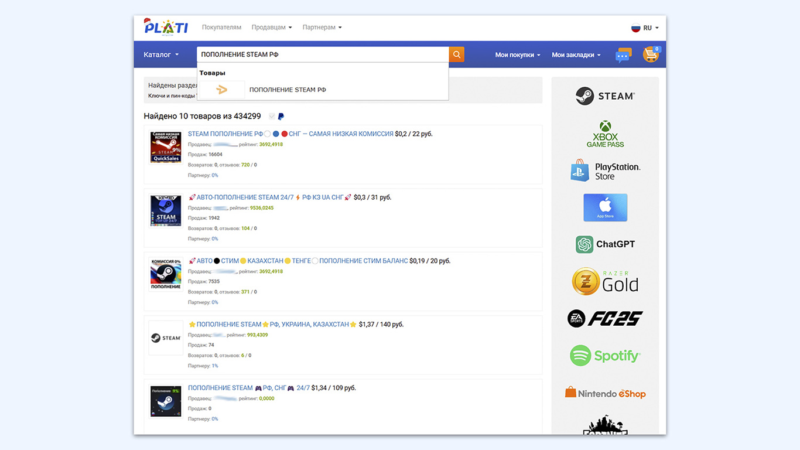Open the Steam category logo in sidebar
800x450 pixels.
tap(605, 96)
